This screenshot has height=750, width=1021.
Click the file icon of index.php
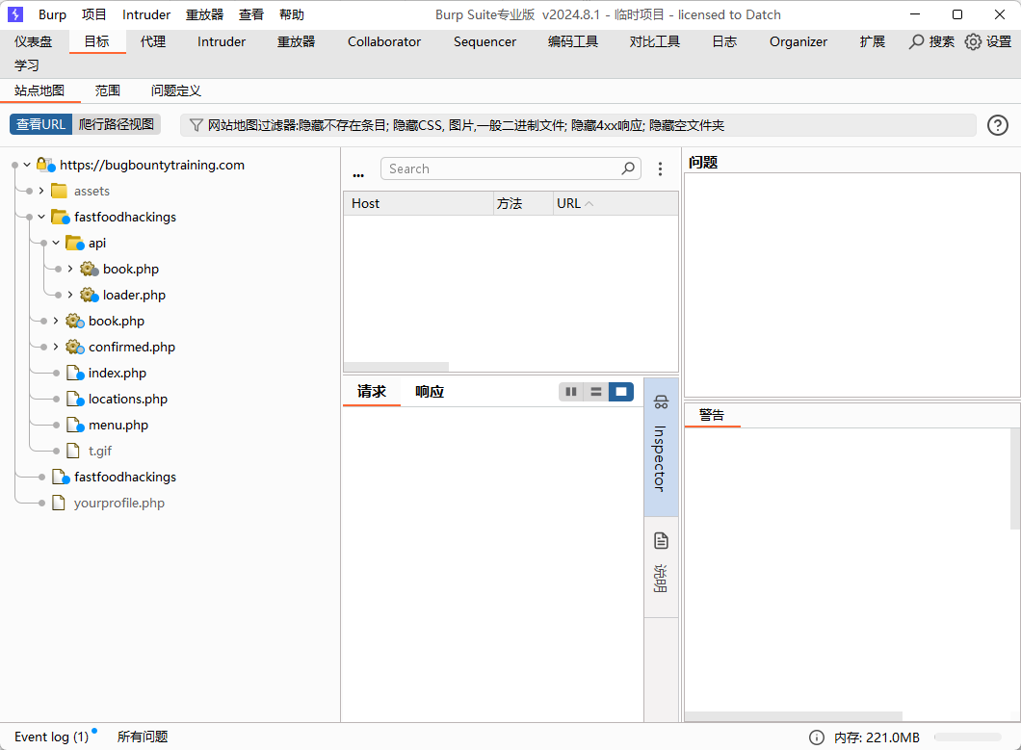(x=75, y=373)
